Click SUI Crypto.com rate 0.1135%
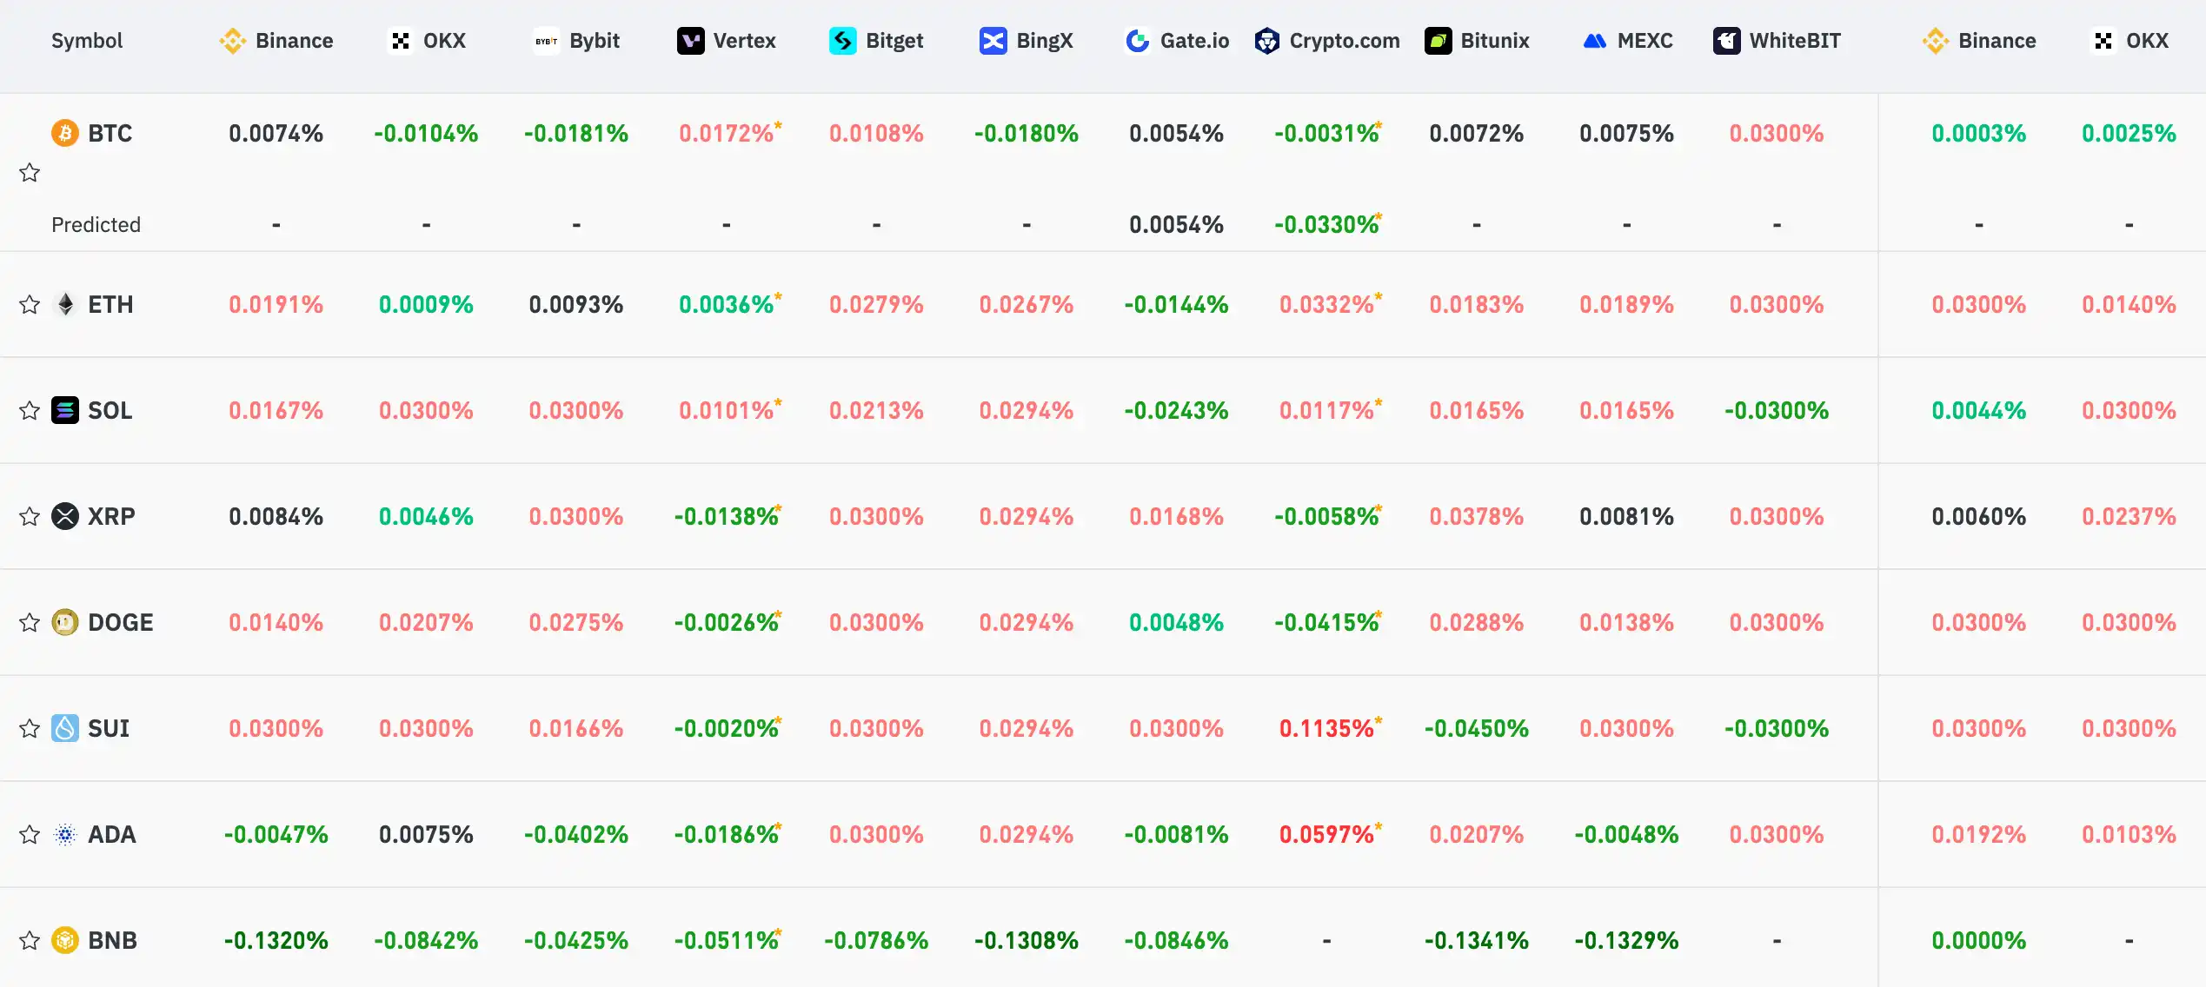This screenshot has height=987, width=2206. (x=1326, y=728)
